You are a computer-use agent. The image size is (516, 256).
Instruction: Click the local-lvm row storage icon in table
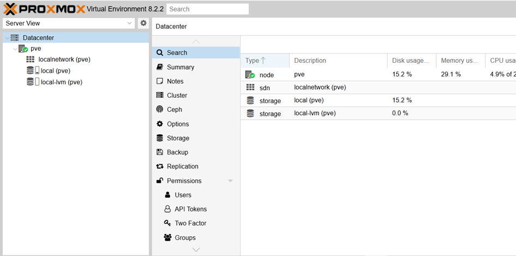click(250, 114)
